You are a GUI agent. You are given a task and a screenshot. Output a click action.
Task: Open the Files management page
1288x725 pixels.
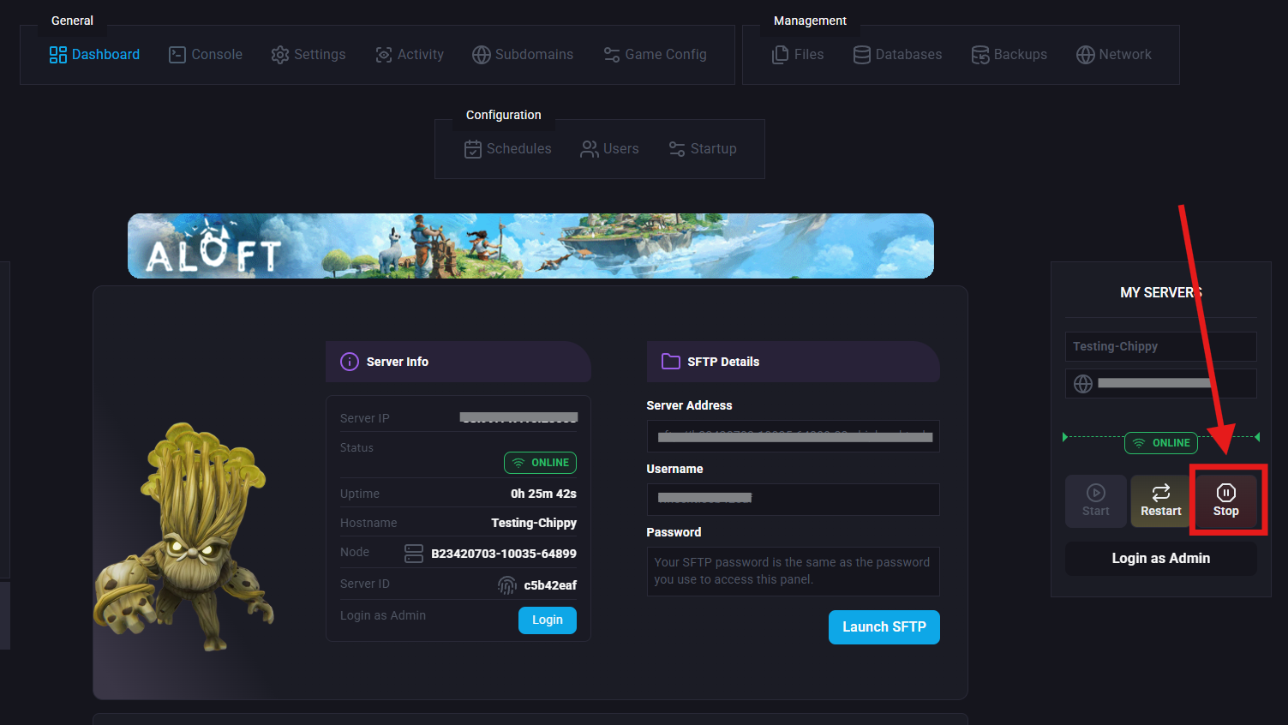pyautogui.click(x=798, y=55)
